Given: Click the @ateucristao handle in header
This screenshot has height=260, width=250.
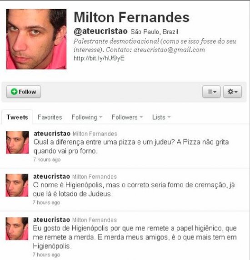Looking at the screenshot, I should pyautogui.click(x=100, y=31).
